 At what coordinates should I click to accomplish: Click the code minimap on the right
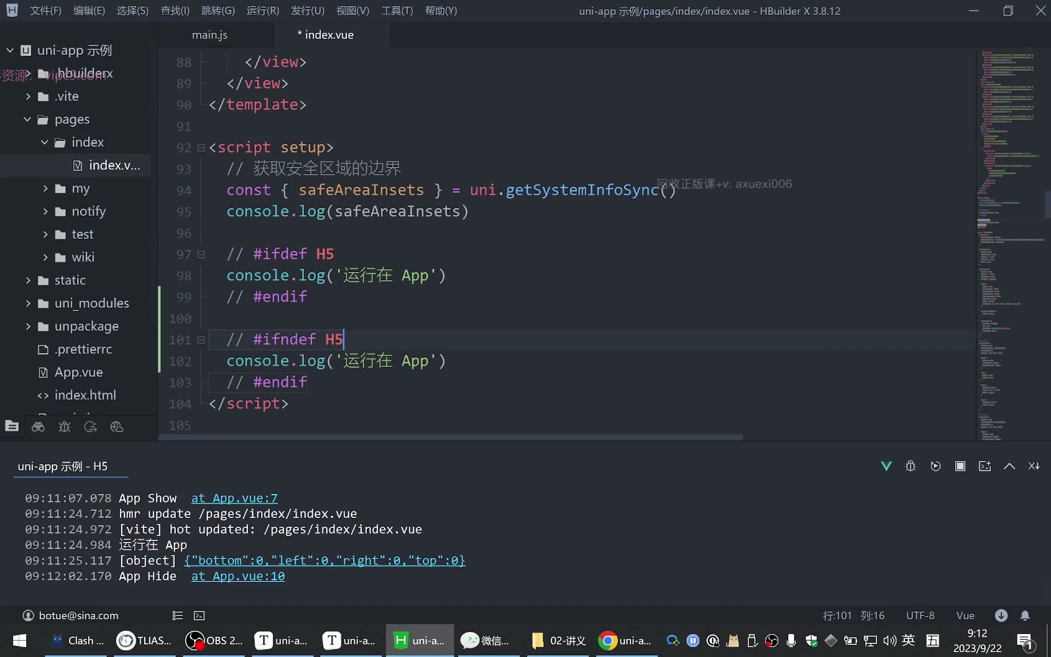tap(1010, 245)
